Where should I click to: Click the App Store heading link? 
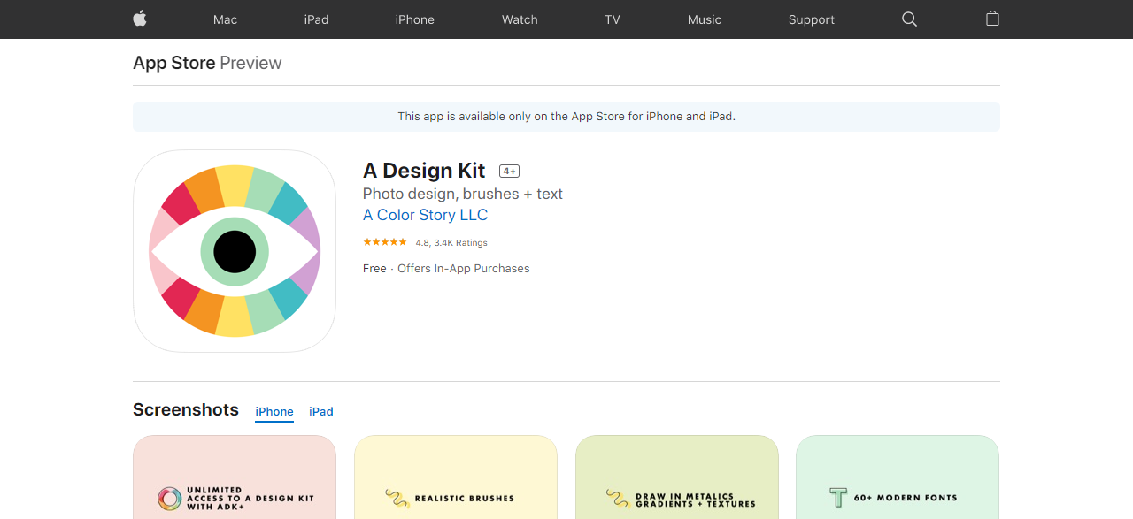(x=174, y=63)
